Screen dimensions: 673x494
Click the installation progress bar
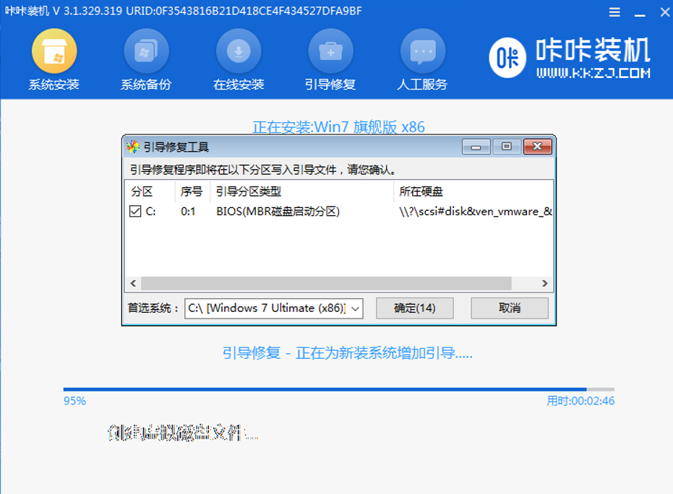[338, 389]
